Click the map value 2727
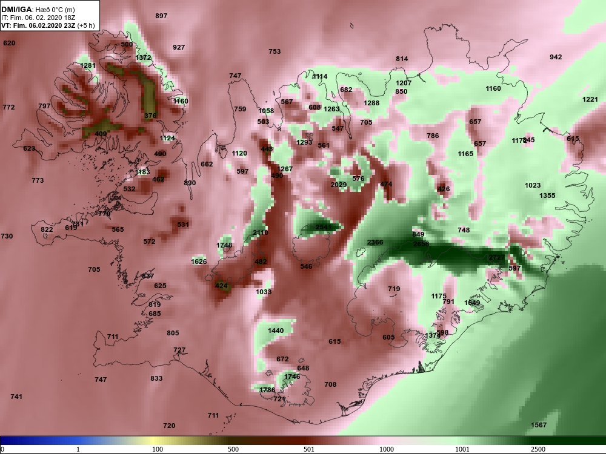This screenshot has height=454, width=606. pyautogui.click(x=497, y=257)
